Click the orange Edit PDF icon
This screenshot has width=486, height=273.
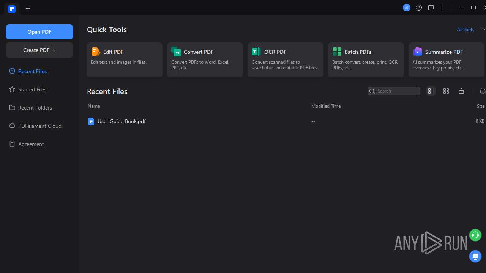pyautogui.click(x=96, y=52)
